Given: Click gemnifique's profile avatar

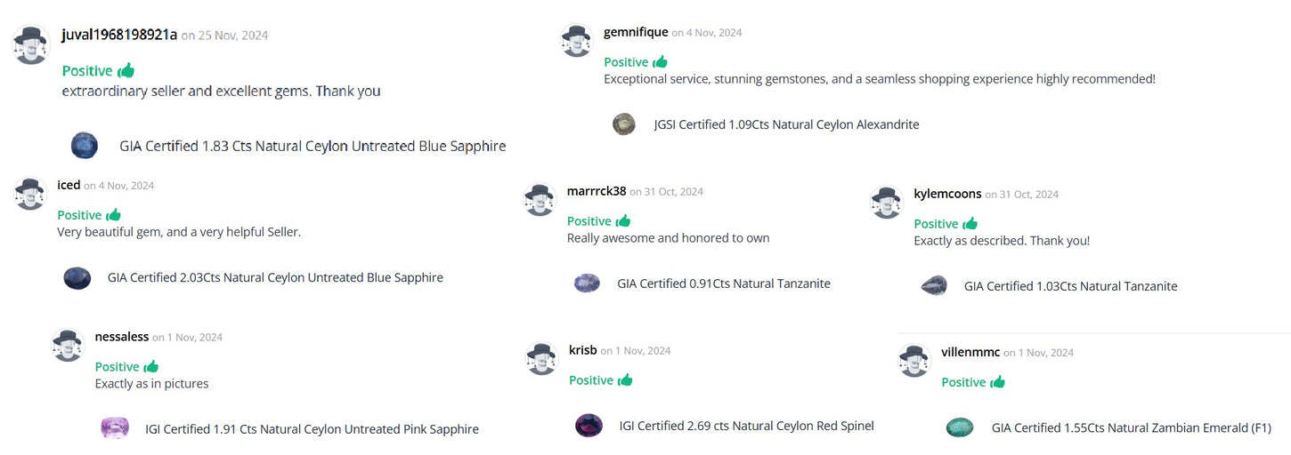Looking at the screenshot, I should (x=576, y=41).
